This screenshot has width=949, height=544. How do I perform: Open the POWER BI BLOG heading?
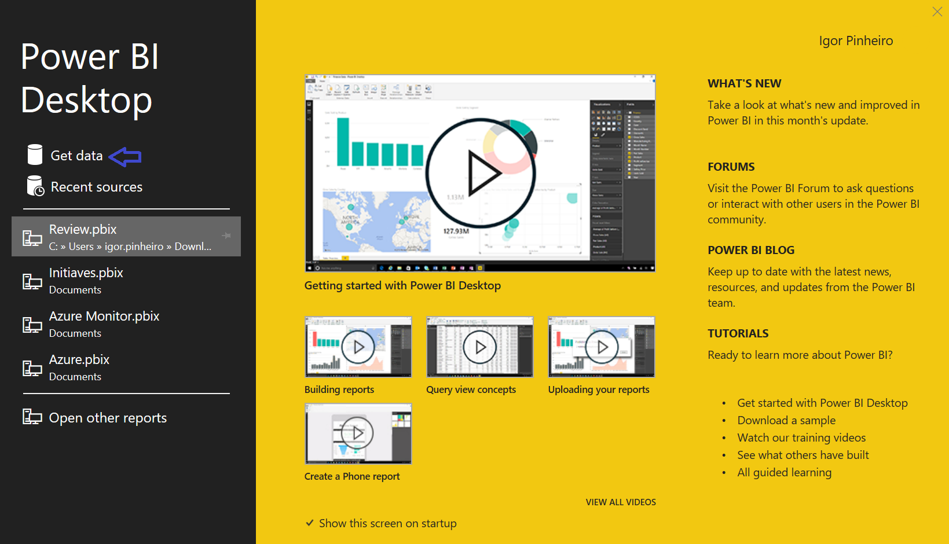(751, 250)
